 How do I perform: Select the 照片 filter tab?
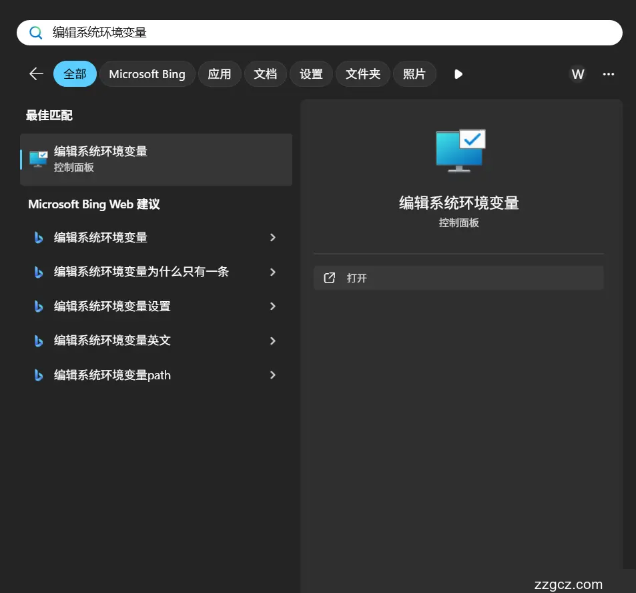coord(414,74)
